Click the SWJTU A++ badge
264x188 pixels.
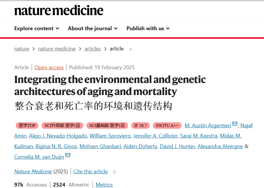click(167, 126)
